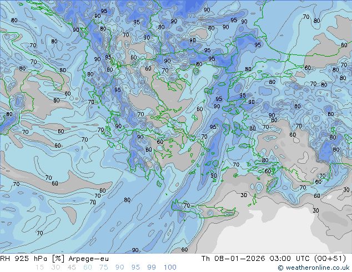Click the 75 value in the color legend
352x272 pixels.
pos(103,268)
